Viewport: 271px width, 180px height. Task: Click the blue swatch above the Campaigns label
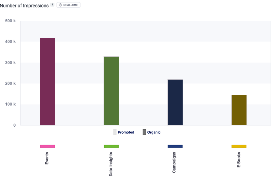(x=175, y=146)
